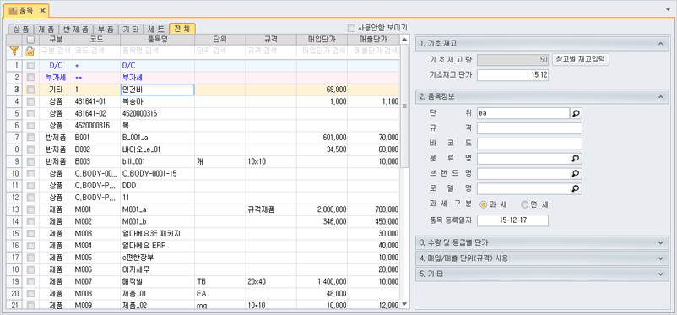Click the search magnifier for 브랜드명 field
This screenshot has height=315, width=677.
tap(576, 174)
